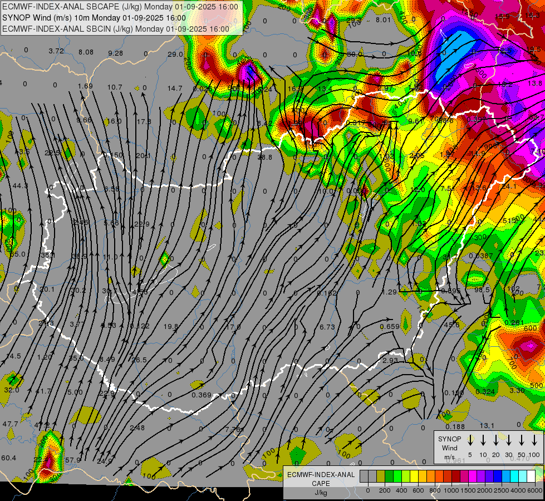Click the map value '0.659'

390,326
